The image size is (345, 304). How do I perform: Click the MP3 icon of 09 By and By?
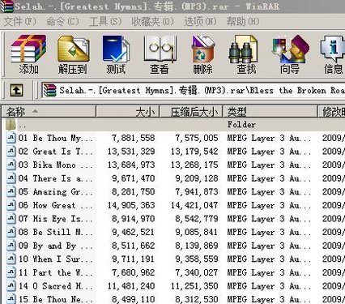[11, 246]
